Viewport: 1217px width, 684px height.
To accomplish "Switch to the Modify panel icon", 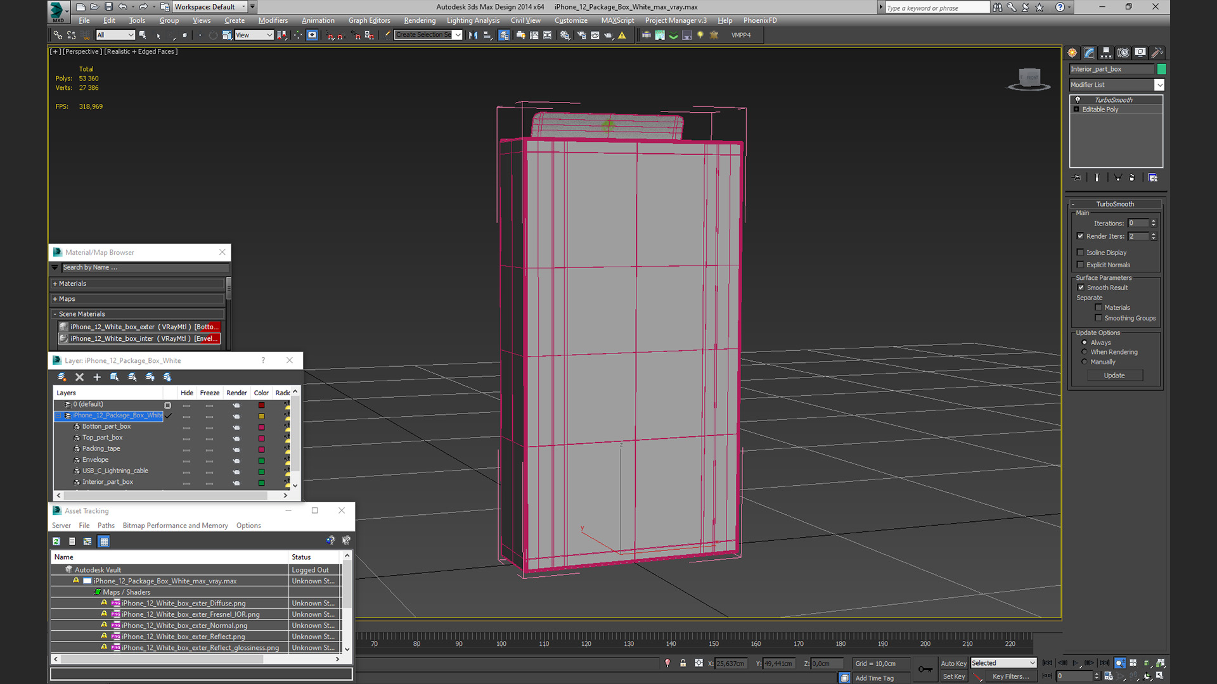I will (x=1089, y=53).
